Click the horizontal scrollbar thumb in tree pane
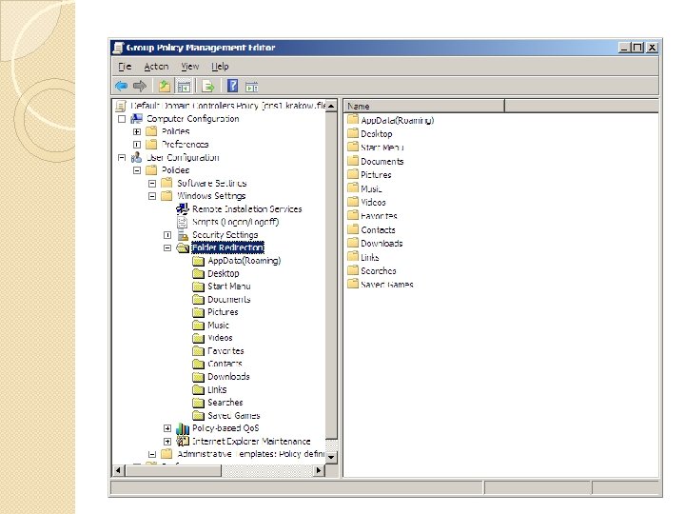 click(x=173, y=470)
